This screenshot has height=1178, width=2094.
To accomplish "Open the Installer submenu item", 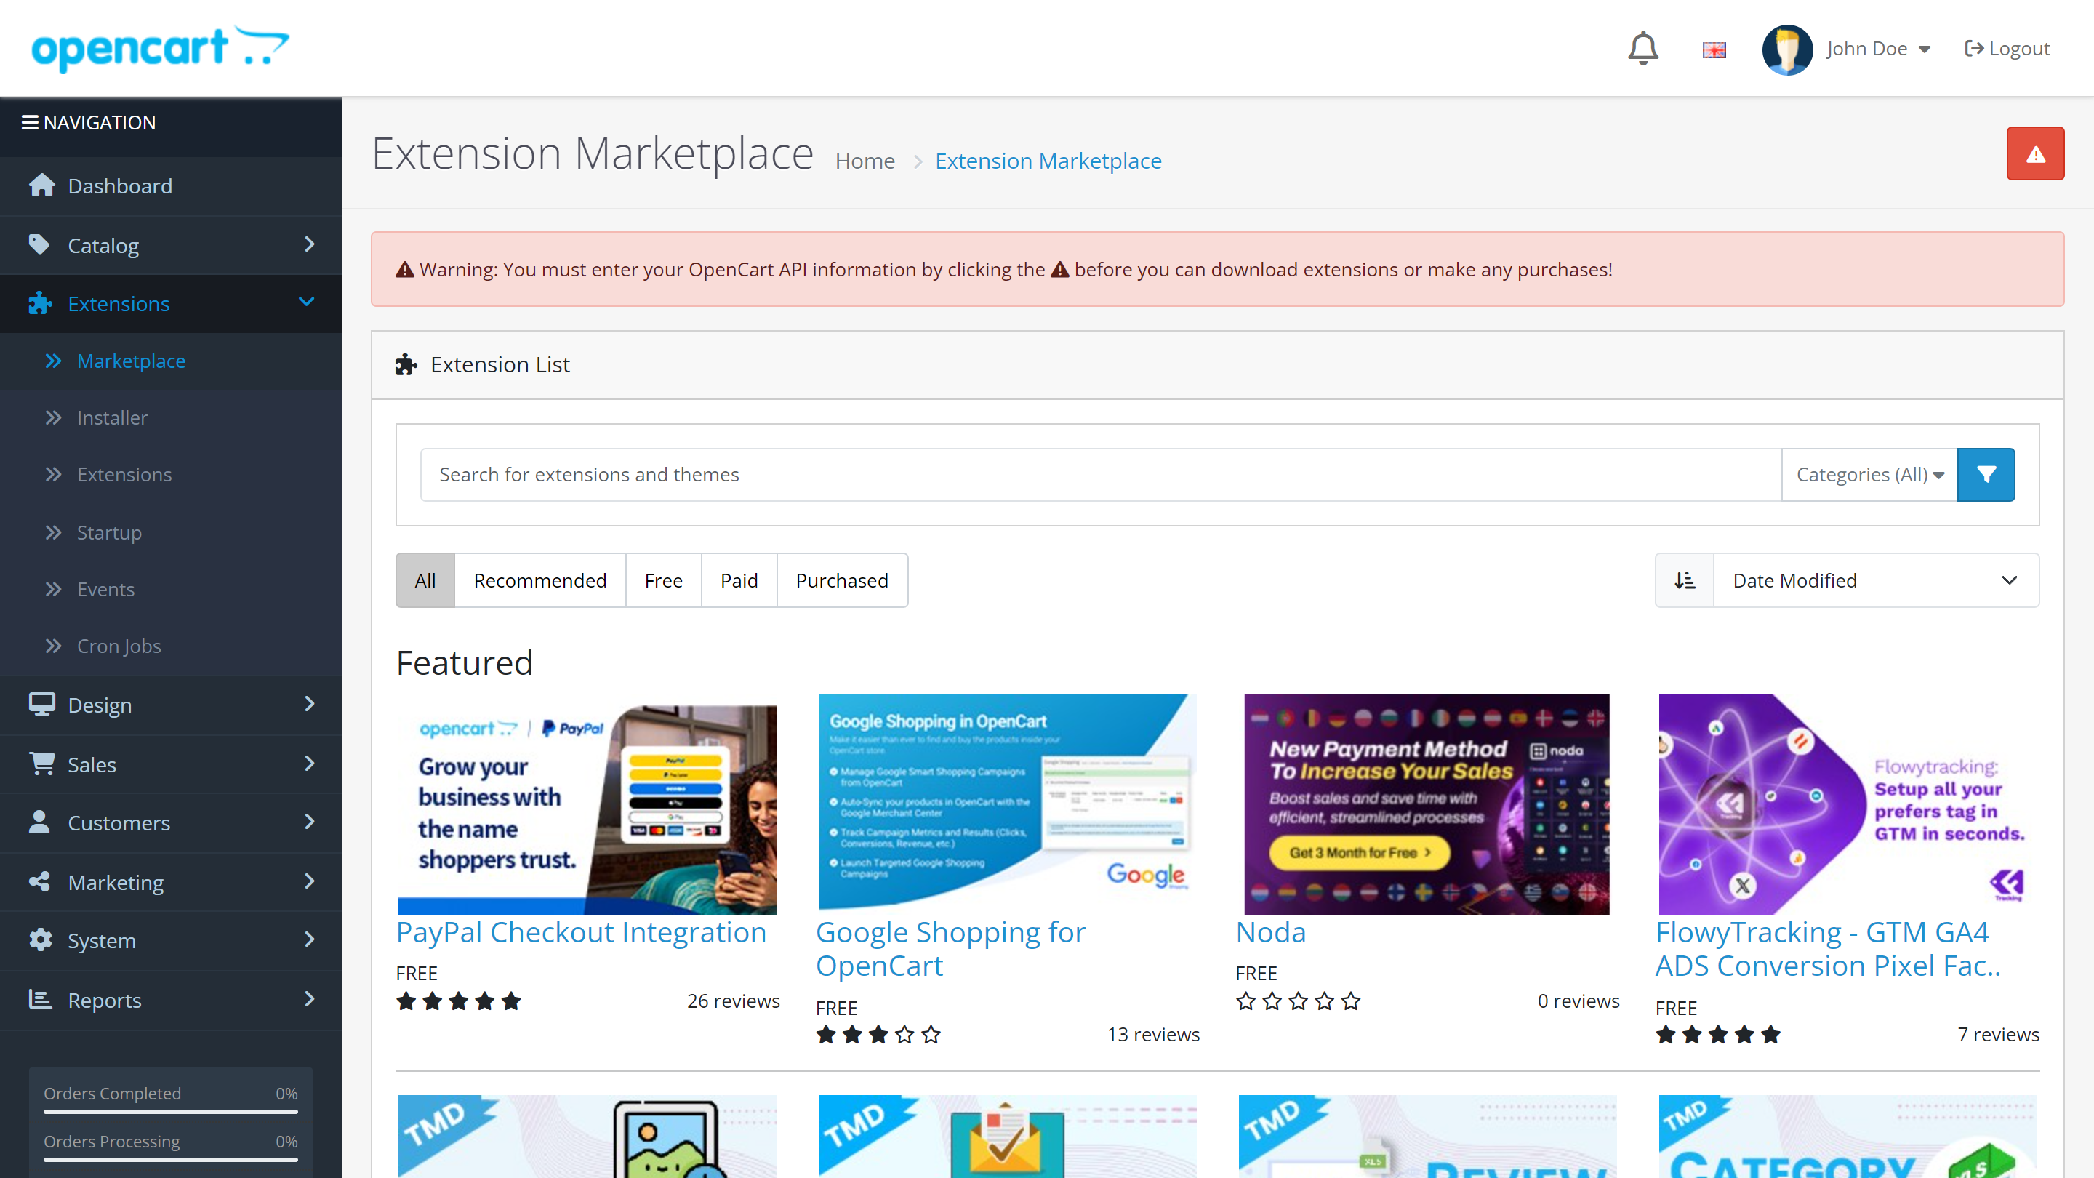I will point(112,418).
